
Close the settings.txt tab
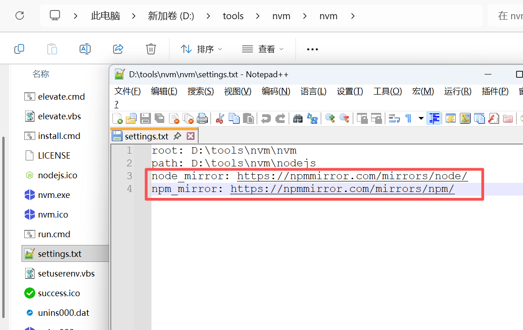tap(191, 136)
